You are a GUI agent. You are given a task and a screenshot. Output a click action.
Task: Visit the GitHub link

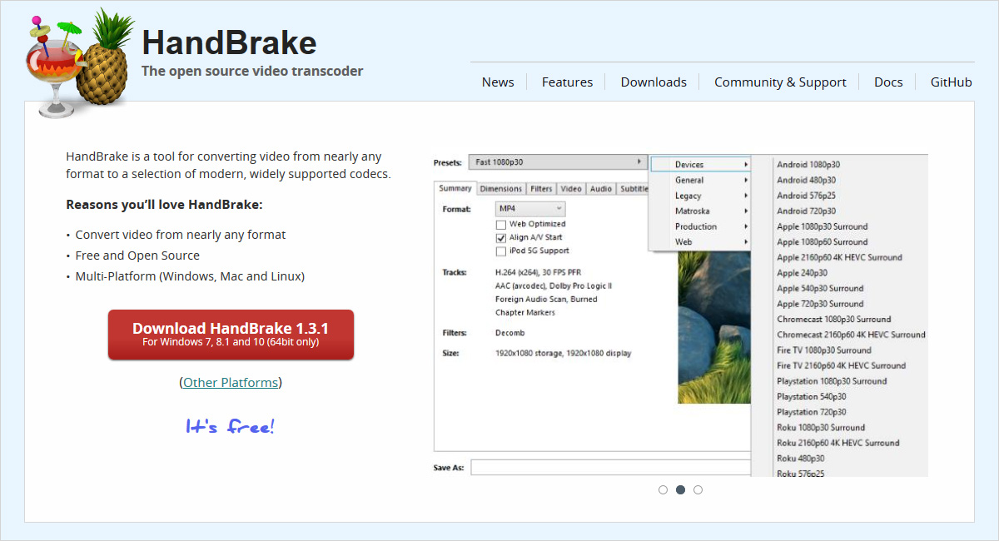(951, 82)
